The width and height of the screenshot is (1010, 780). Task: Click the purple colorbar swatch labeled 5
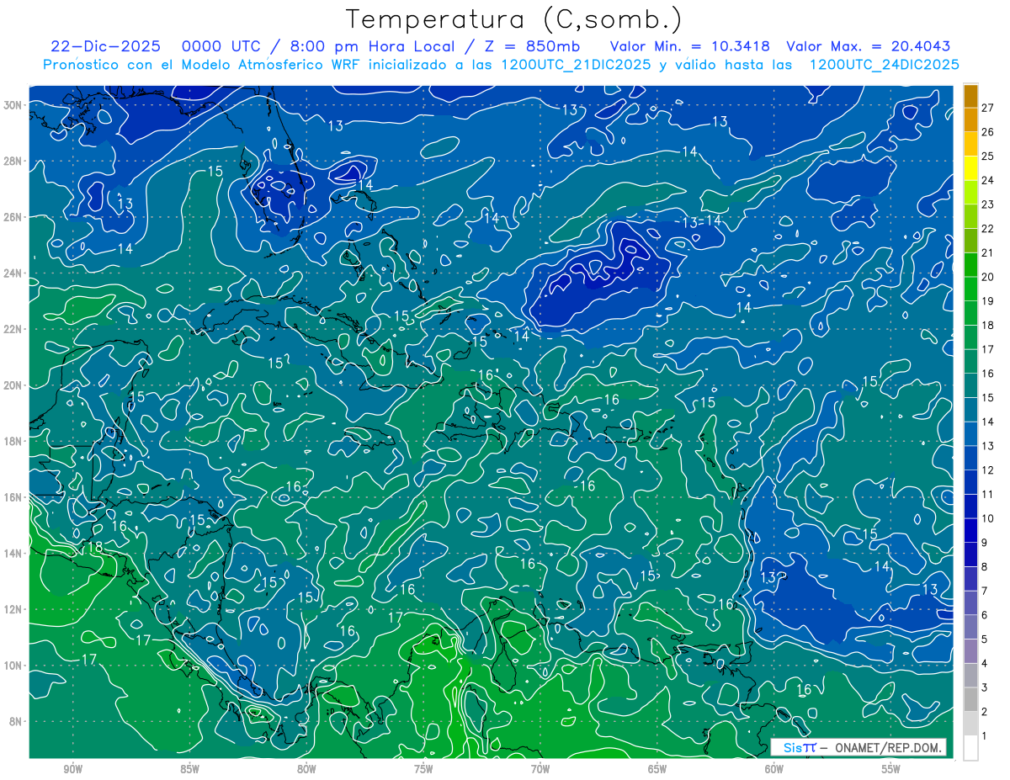click(970, 627)
